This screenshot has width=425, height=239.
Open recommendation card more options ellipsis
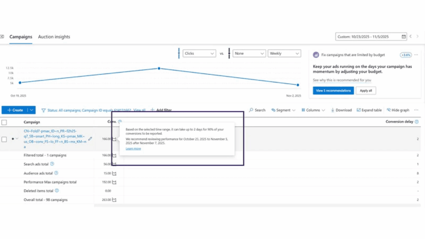[416, 55]
